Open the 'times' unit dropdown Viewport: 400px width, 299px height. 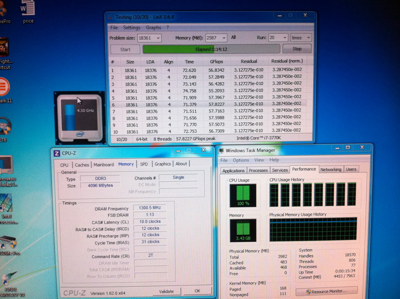coord(307,38)
